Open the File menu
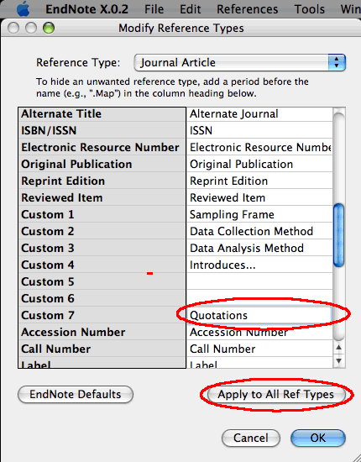Image resolution: width=361 pixels, height=462 pixels. (154, 9)
